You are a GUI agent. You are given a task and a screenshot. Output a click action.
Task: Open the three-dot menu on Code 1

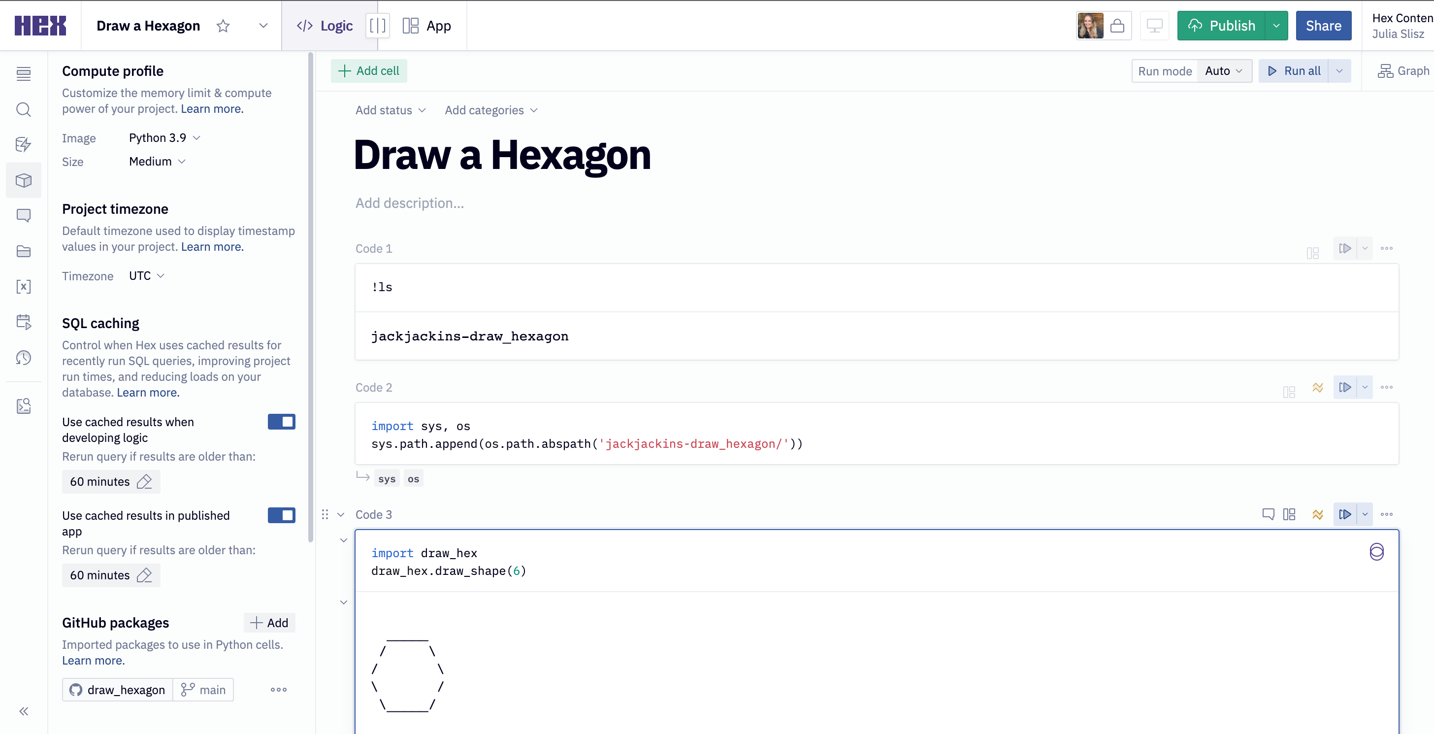[x=1387, y=248]
